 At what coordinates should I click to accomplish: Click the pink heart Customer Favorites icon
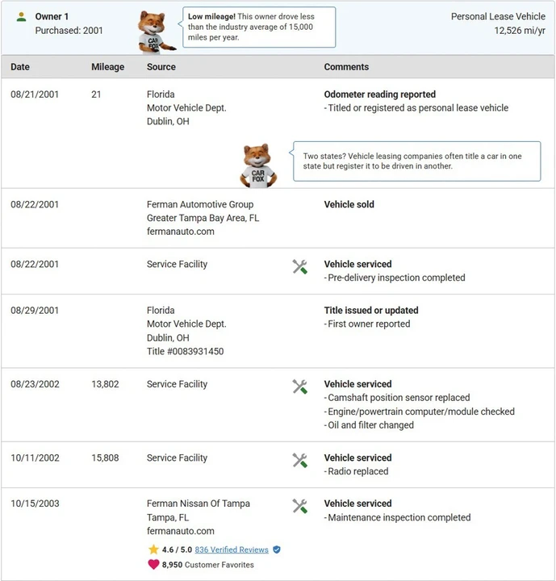point(153,564)
